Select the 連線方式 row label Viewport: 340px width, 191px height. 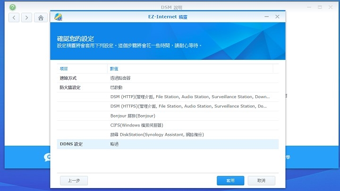point(68,78)
